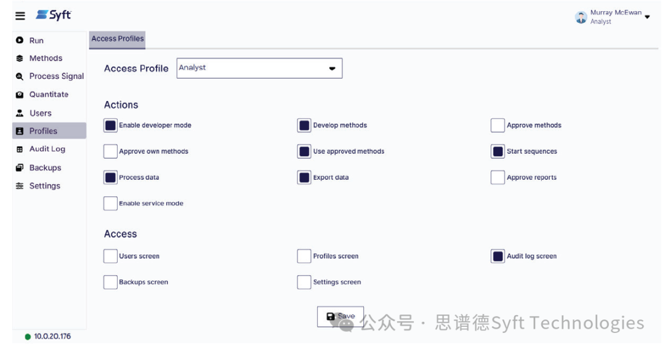Select the Access Profiles tab

pyautogui.click(x=118, y=39)
